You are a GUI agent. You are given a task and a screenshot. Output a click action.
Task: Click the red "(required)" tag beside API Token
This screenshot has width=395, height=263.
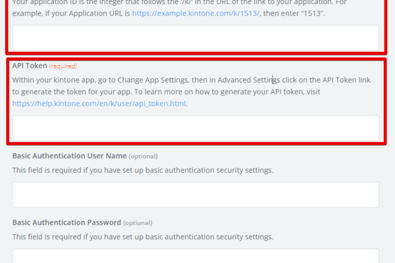[x=63, y=66]
